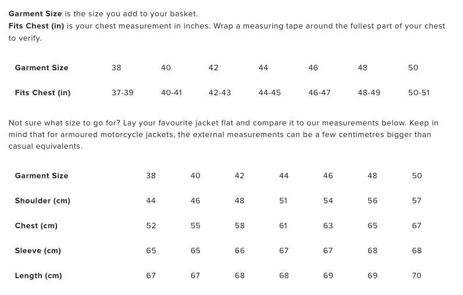Click length measurement 70 for size 50

[416, 276]
